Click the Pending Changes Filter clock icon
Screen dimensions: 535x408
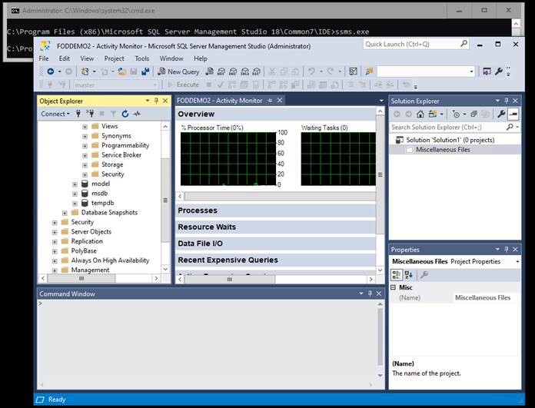pos(456,114)
